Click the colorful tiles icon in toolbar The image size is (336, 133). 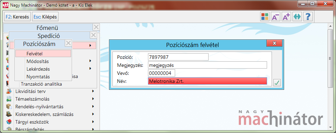pos(265,17)
